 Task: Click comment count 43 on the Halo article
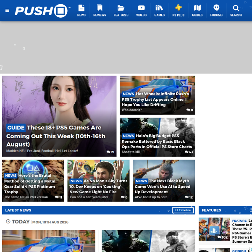tap(189, 152)
